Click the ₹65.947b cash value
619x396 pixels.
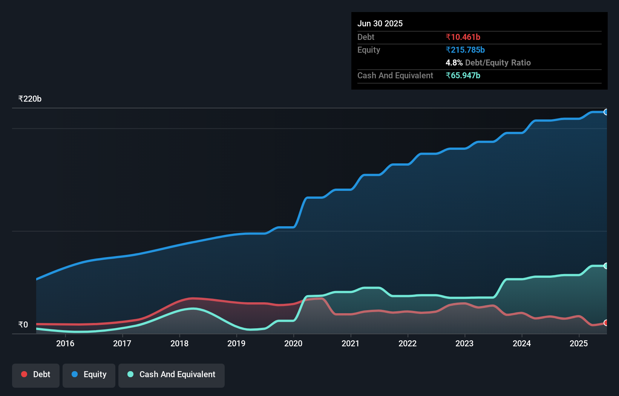463,76
